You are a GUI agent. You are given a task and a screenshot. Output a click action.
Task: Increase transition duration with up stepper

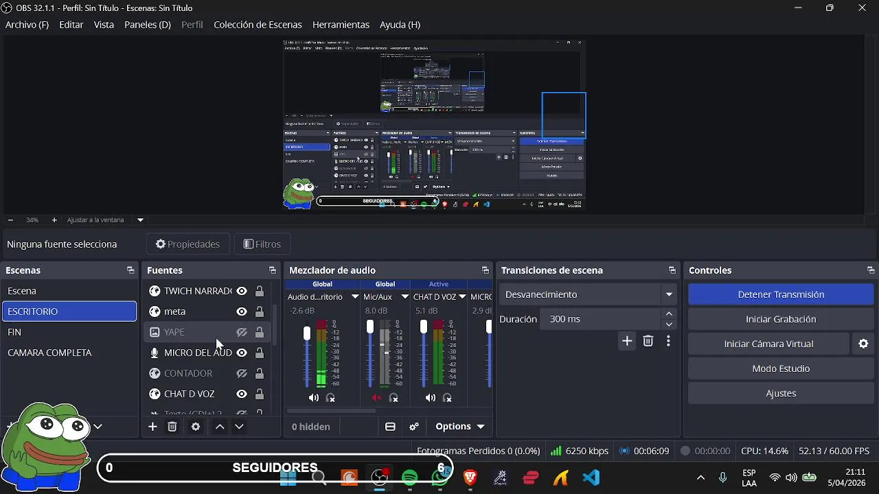pyautogui.click(x=670, y=314)
